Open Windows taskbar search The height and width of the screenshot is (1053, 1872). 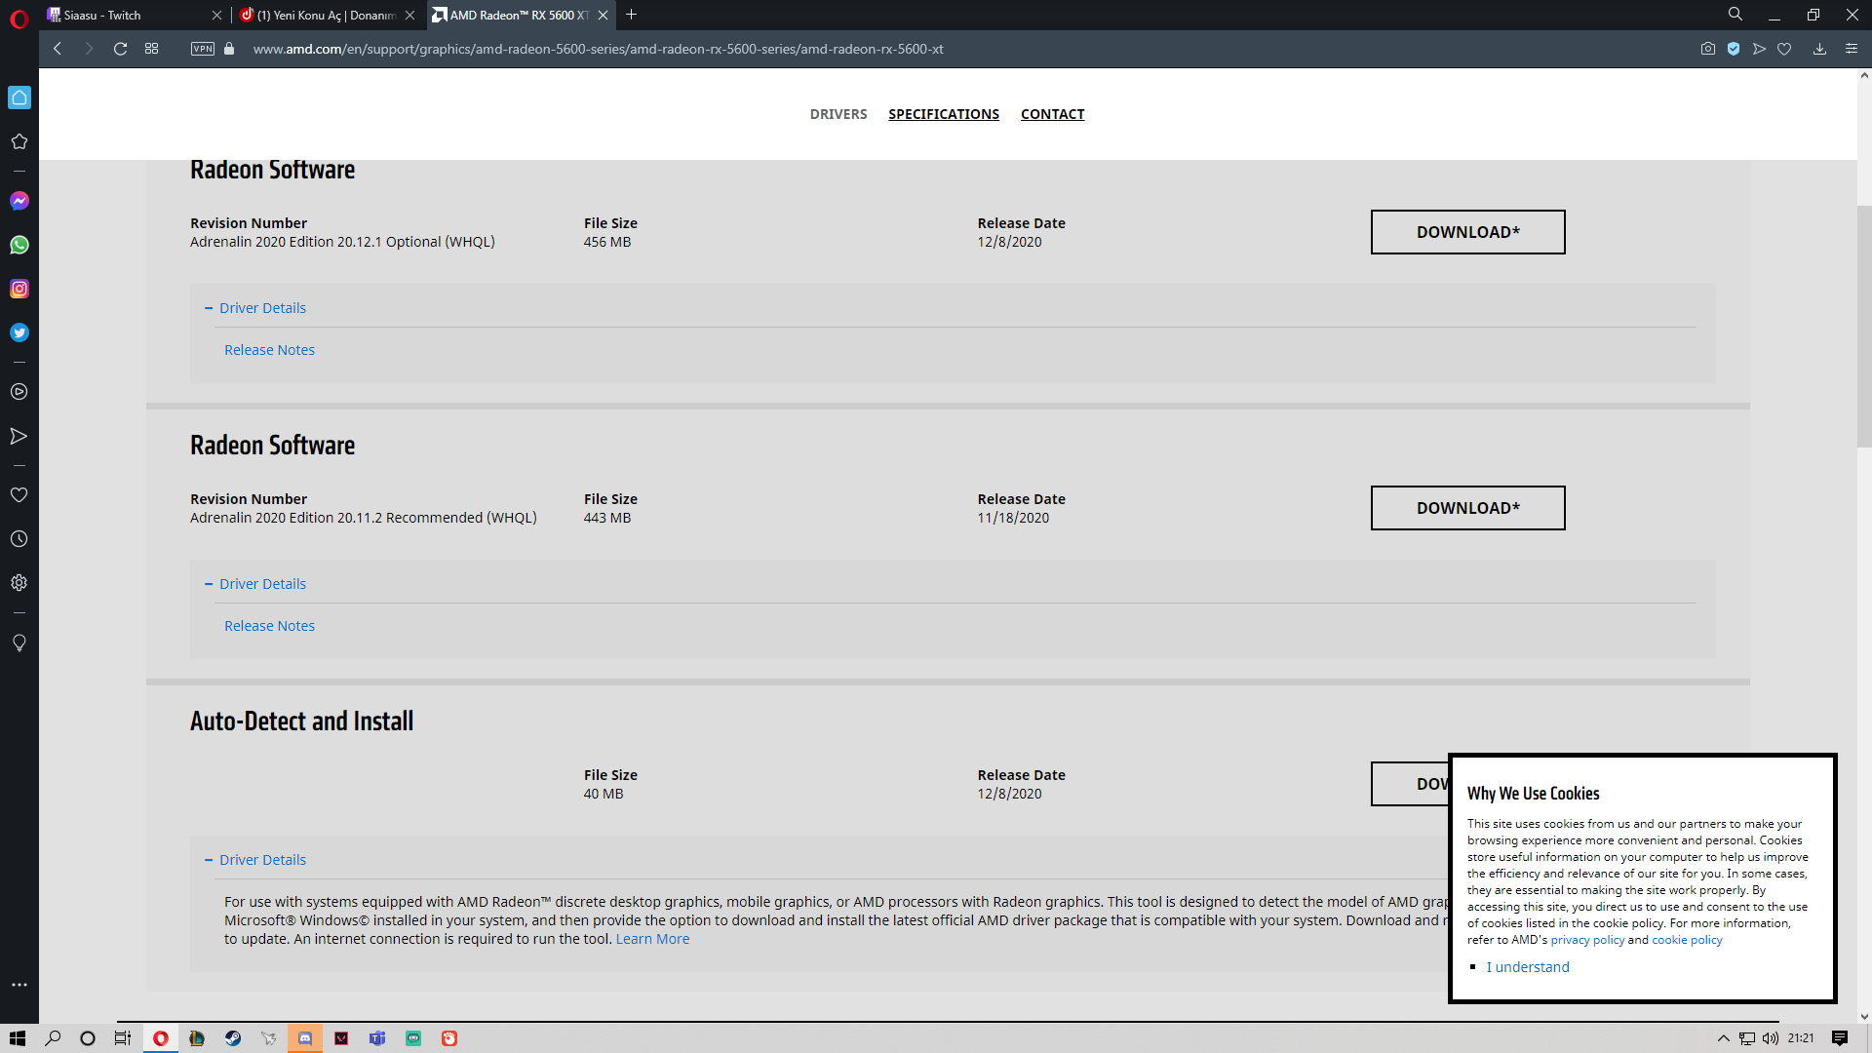(x=53, y=1038)
